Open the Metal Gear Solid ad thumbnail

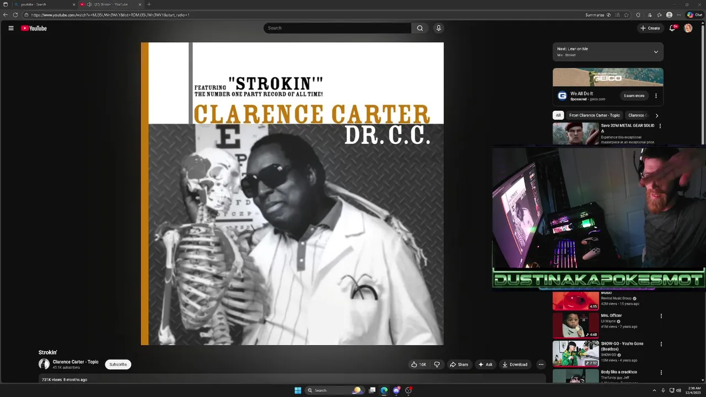[x=576, y=133]
